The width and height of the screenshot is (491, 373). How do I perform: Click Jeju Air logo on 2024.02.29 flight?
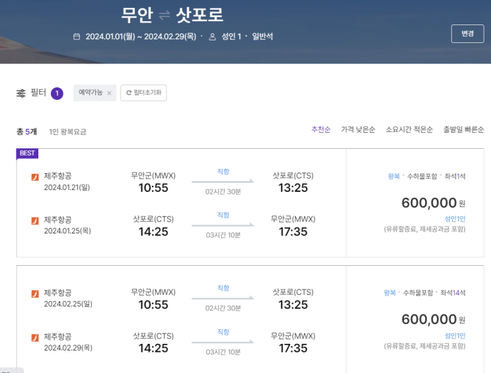(x=35, y=337)
